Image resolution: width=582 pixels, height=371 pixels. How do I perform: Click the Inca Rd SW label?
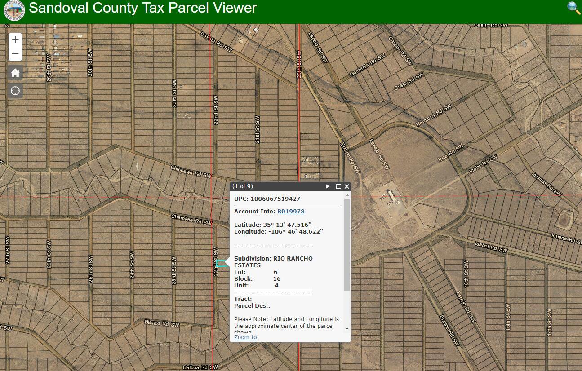pos(450,154)
